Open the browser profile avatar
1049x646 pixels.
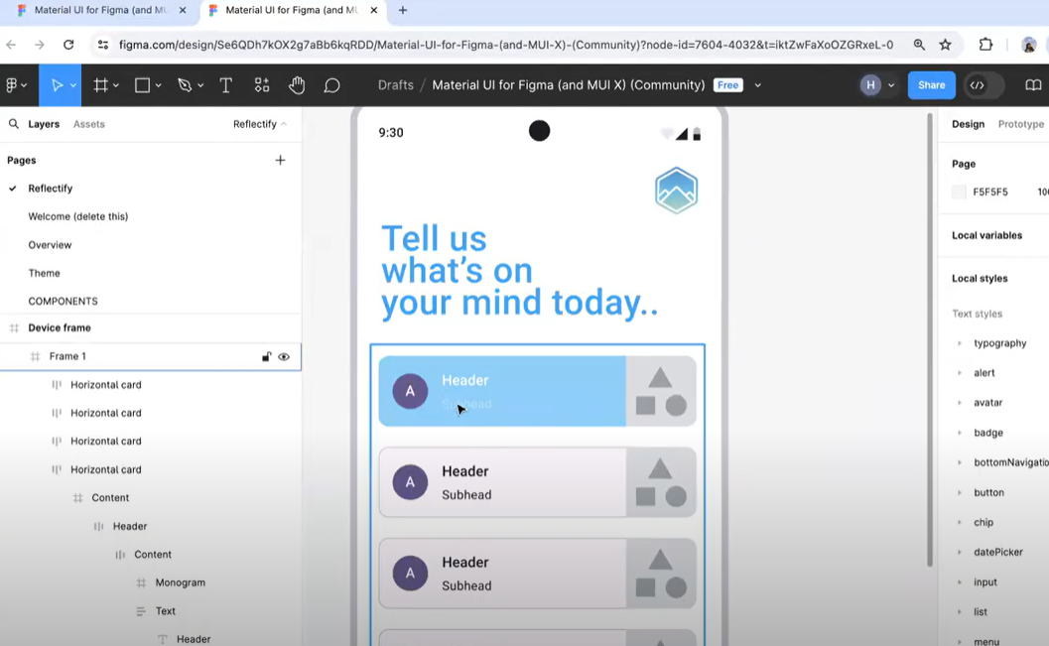1029,45
